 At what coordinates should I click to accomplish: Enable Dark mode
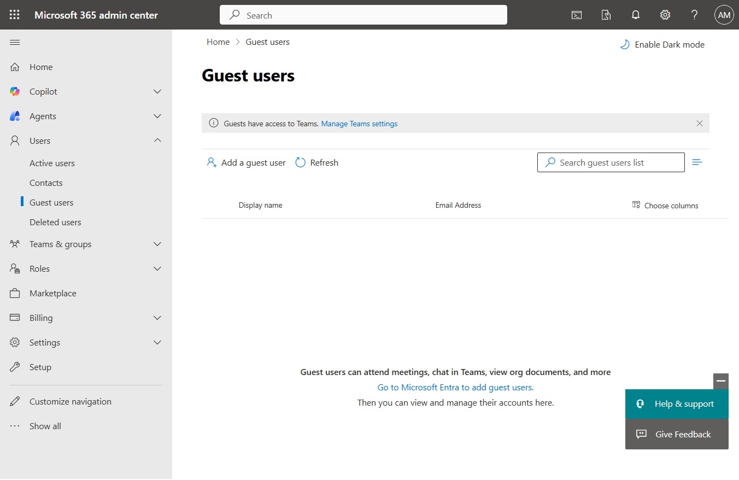click(662, 45)
